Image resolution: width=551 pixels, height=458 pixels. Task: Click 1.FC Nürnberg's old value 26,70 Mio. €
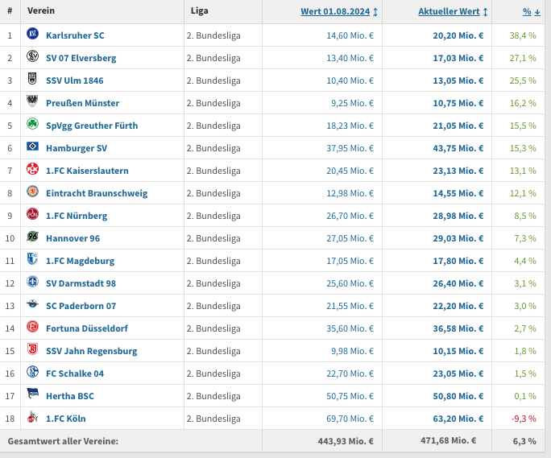coord(350,216)
